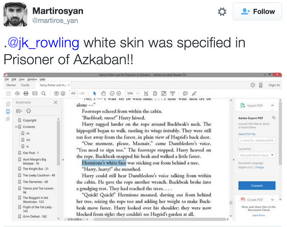This screenshot has height=227, width=287.
Task: Select Grim Defeat - 162 bookmark
Action: (x=35, y=217)
